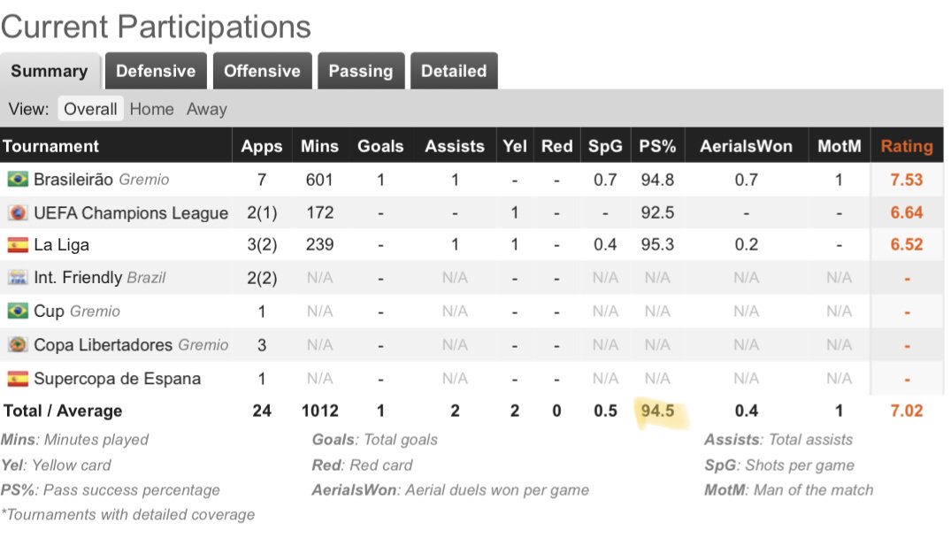Choose the Overall view option
This screenshot has height=546, width=951.
pyautogui.click(x=90, y=109)
